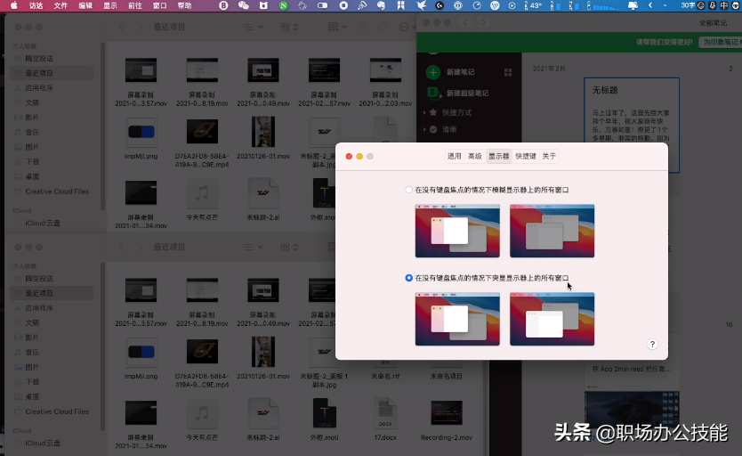Click the back arrow in Evernote window

(x=465, y=22)
